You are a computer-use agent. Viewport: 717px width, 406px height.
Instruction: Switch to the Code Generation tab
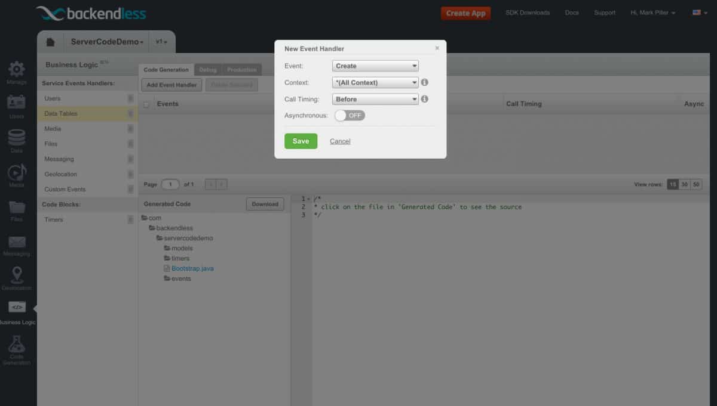(166, 70)
